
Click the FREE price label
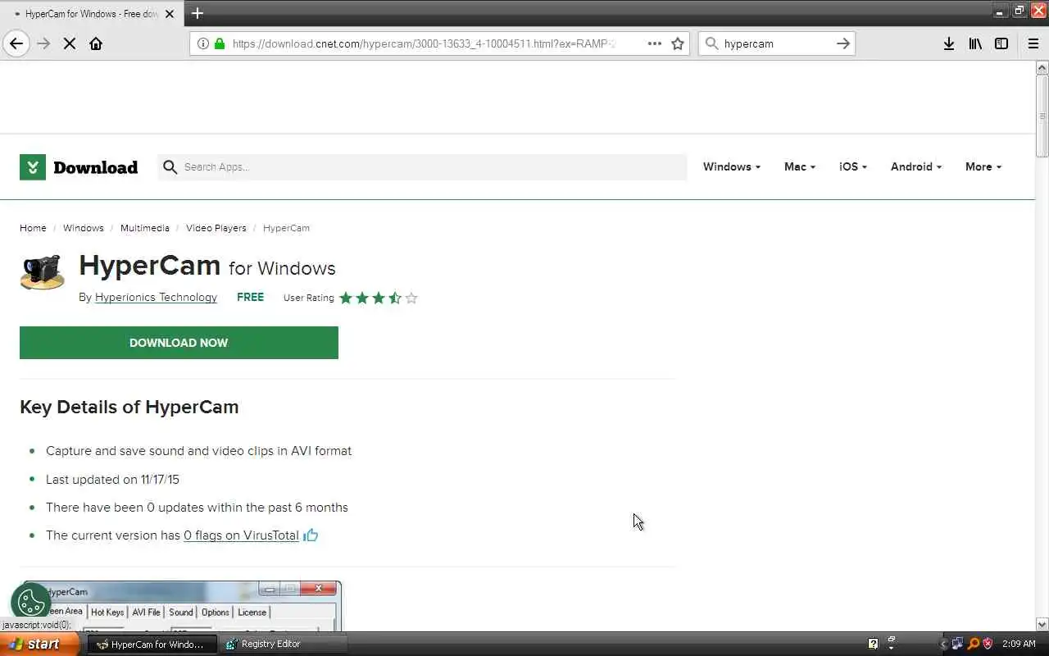point(250,298)
